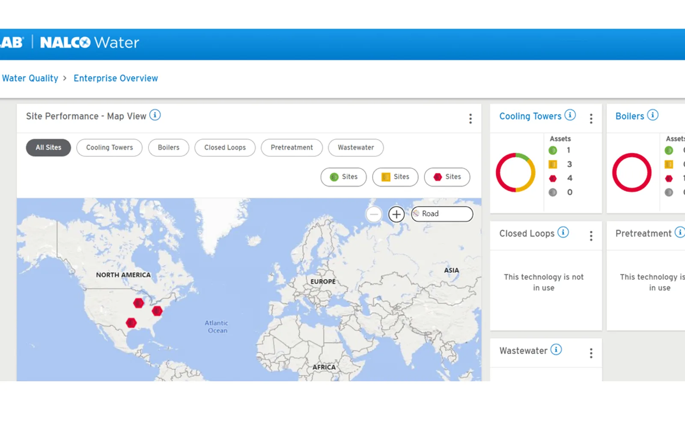Click green status icon in Boilers assets
Image resolution: width=685 pixels, height=428 pixels.
click(669, 150)
